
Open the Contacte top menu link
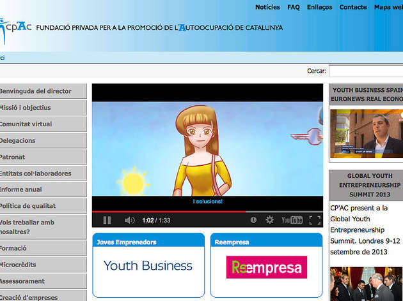(x=353, y=7)
